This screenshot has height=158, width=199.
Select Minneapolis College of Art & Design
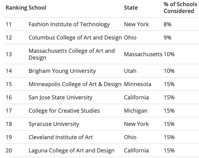[75, 84]
